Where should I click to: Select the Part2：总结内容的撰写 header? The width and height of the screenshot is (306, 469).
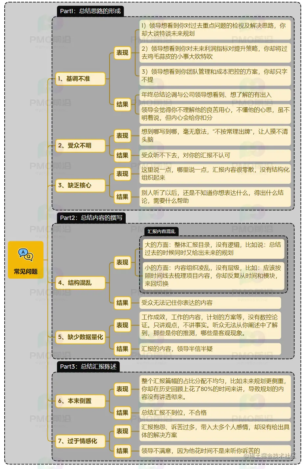point(91,218)
